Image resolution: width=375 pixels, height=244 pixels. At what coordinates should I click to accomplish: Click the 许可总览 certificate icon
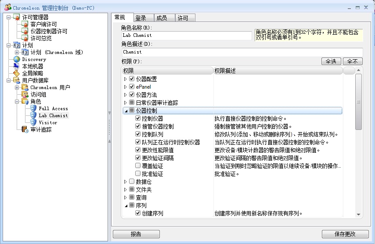pos(25,38)
